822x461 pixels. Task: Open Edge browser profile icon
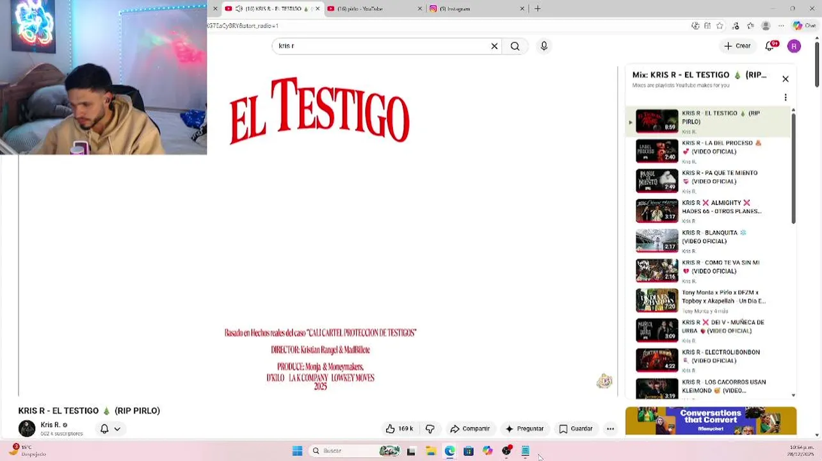pyautogui.click(x=766, y=26)
